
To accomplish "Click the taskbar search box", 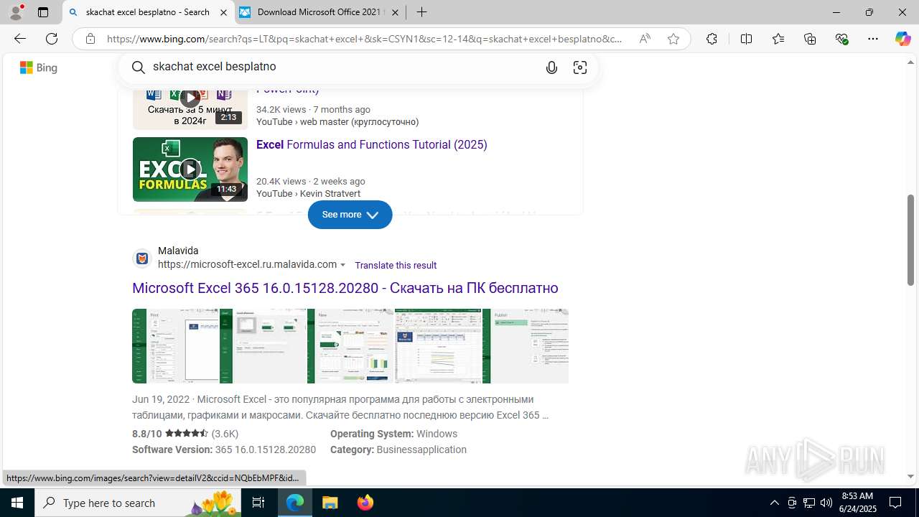I will pos(138,503).
